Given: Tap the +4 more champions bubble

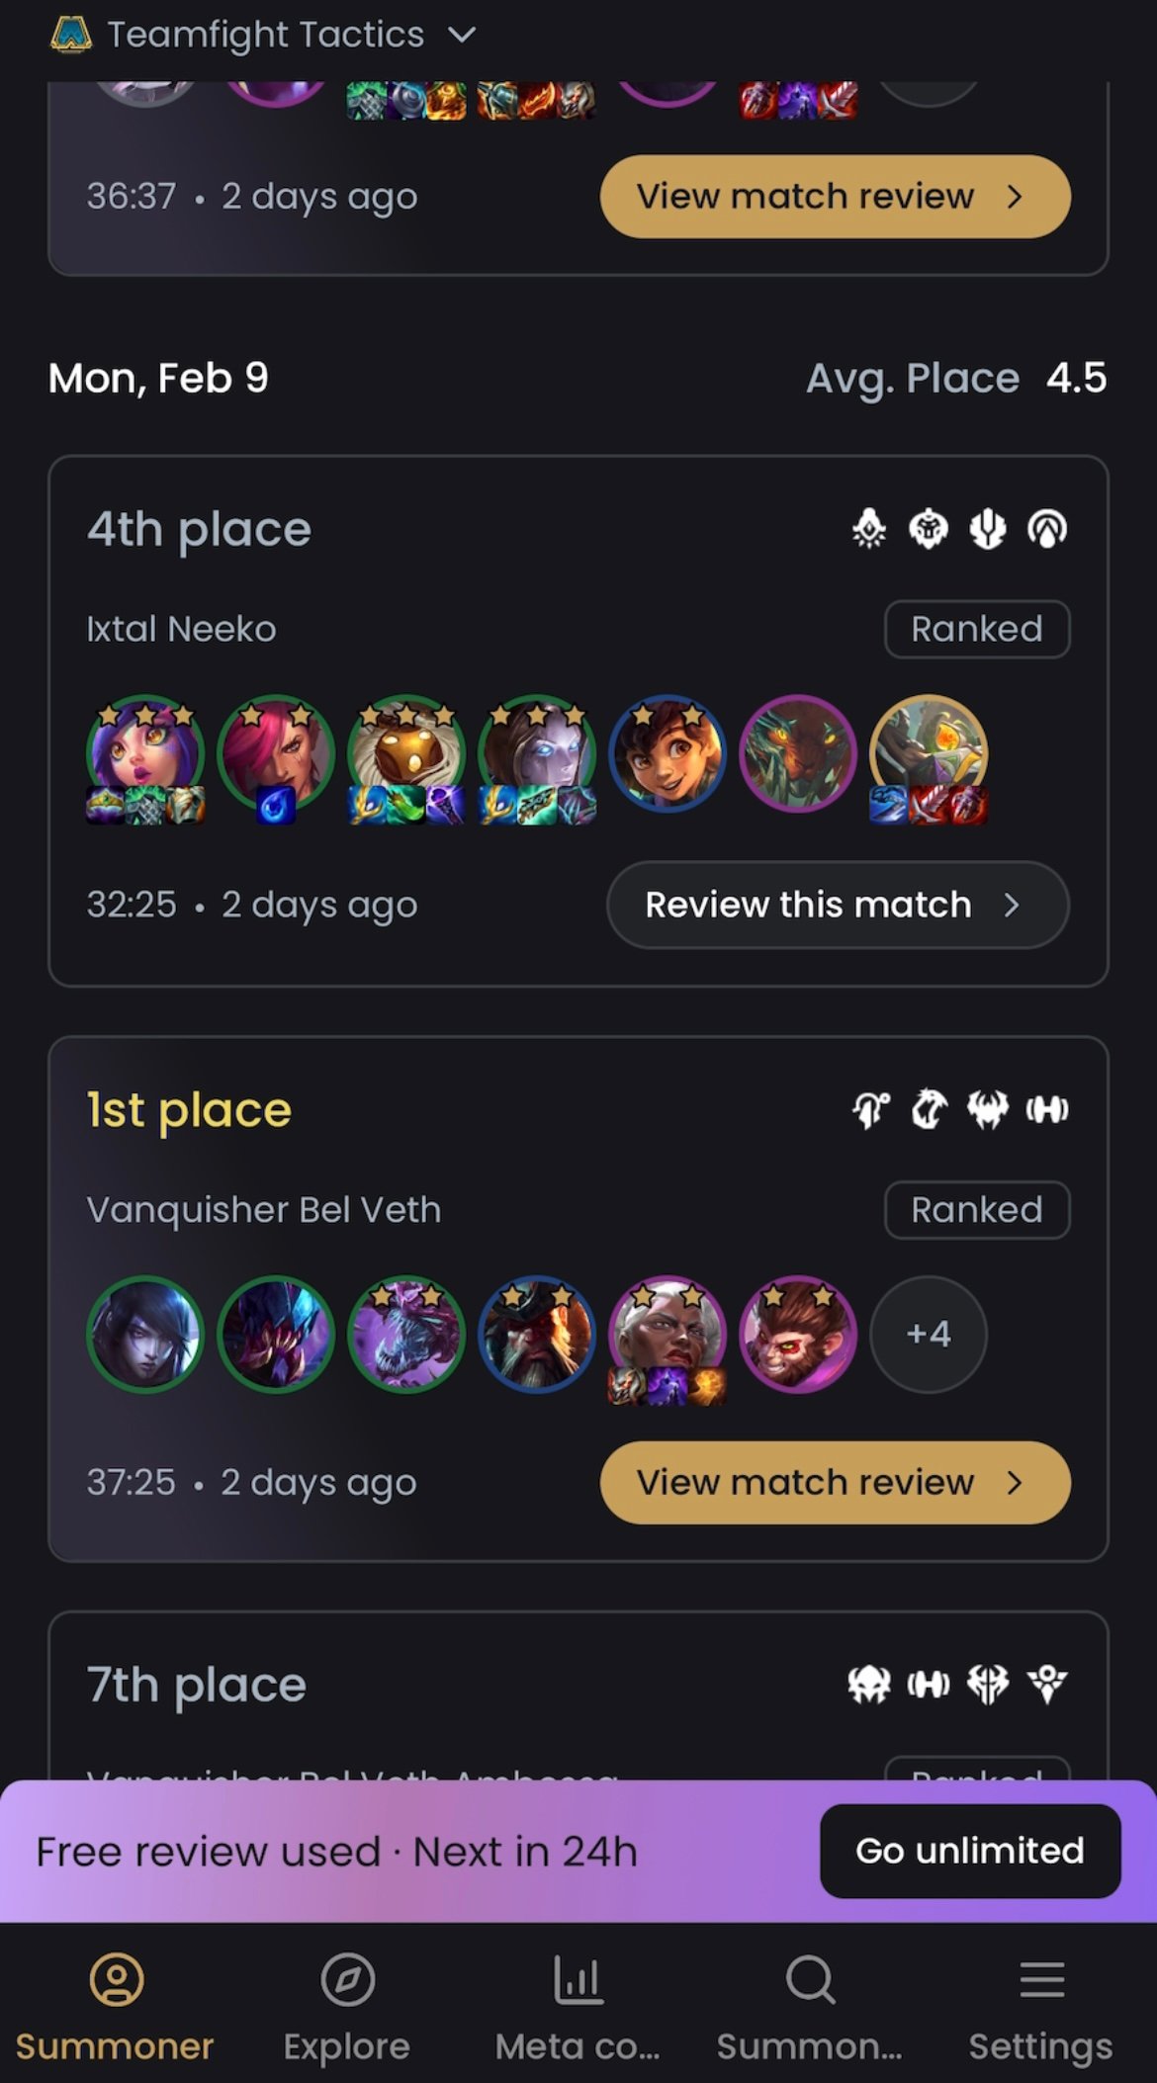Looking at the screenshot, I should 928,1334.
